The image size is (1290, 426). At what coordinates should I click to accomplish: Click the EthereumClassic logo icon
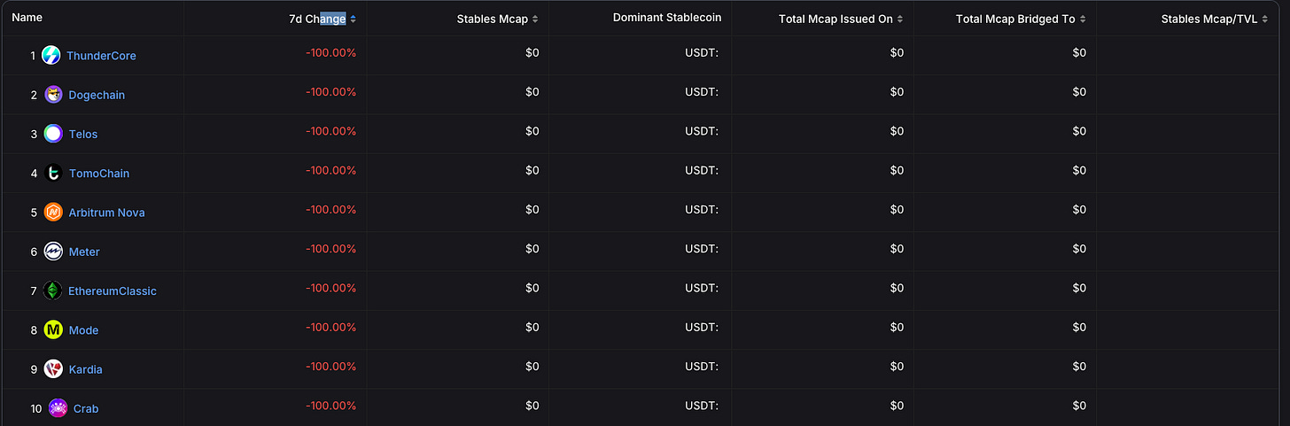(53, 290)
